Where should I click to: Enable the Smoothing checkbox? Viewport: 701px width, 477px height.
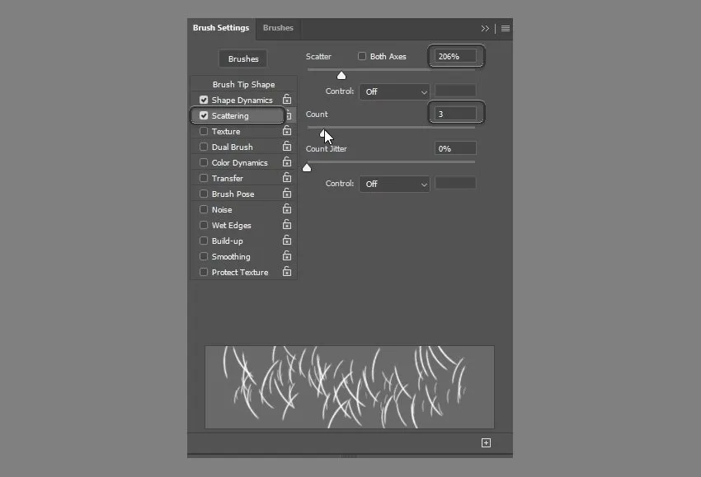tap(204, 257)
